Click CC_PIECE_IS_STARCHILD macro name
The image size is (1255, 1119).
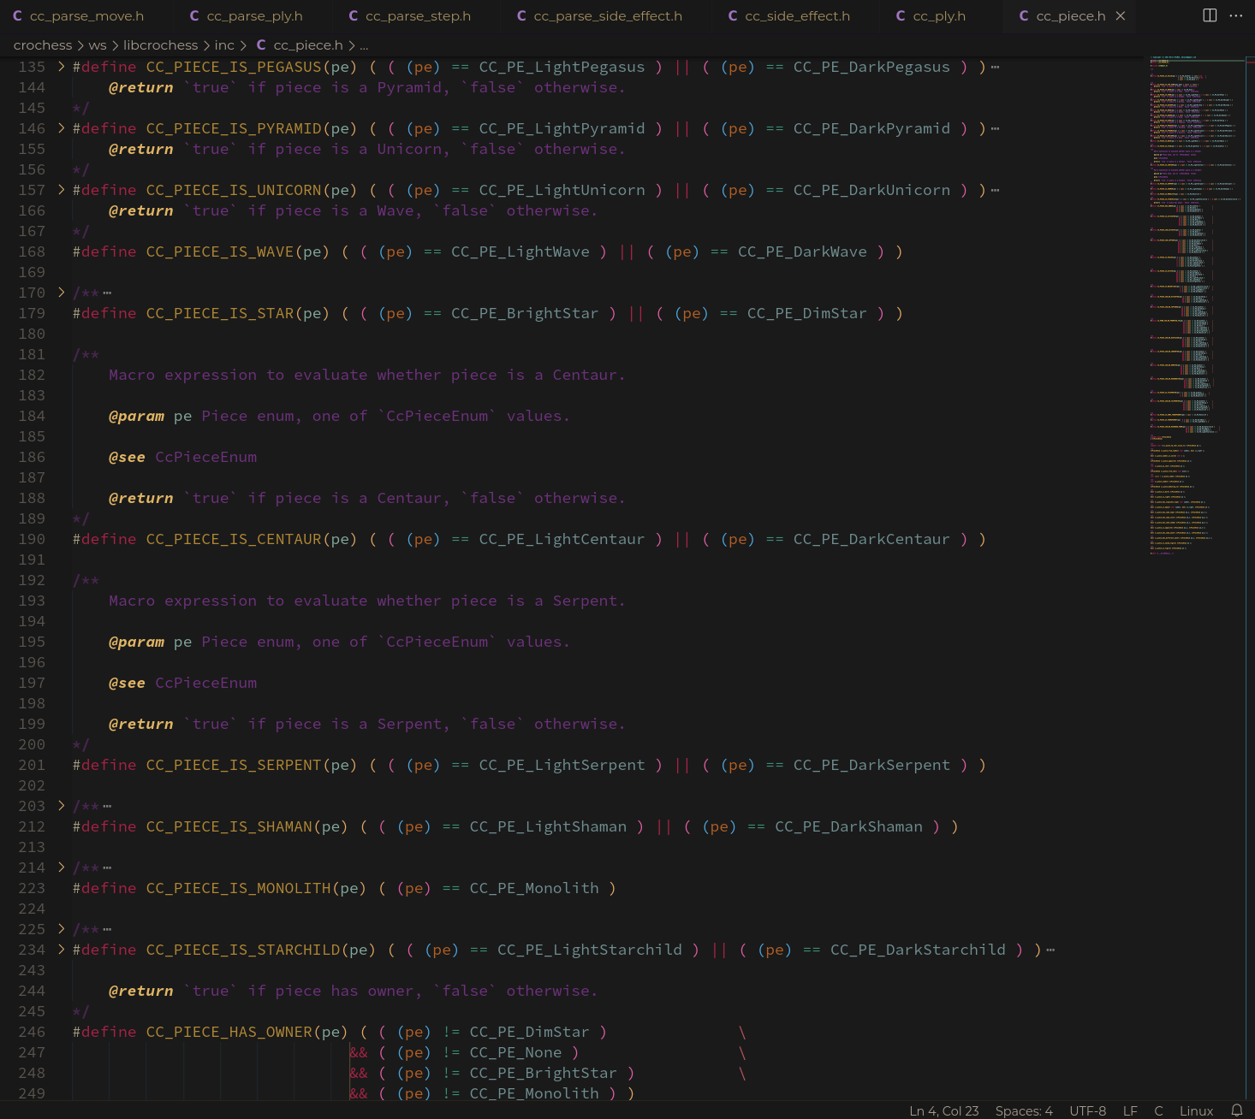coord(243,950)
